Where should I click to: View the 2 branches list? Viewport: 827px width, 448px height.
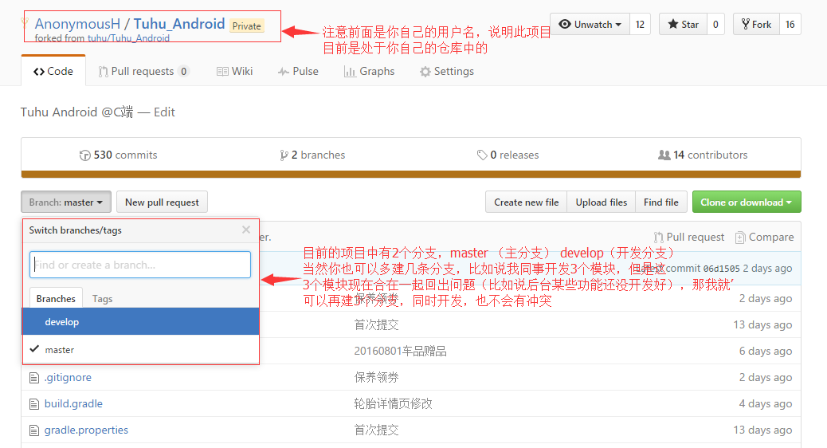point(312,155)
